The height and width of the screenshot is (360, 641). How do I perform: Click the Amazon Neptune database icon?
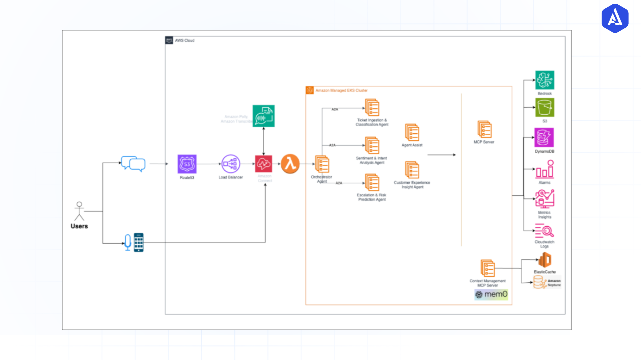pyautogui.click(x=539, y=282)
